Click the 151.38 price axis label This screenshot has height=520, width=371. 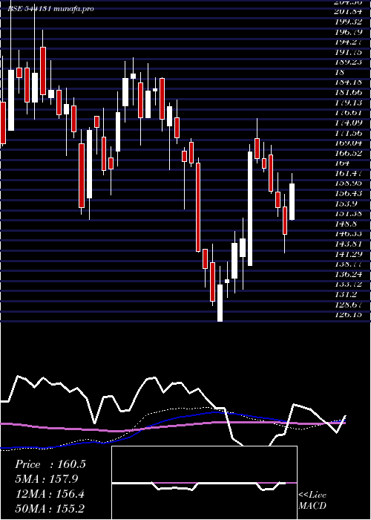coord(349,214)
